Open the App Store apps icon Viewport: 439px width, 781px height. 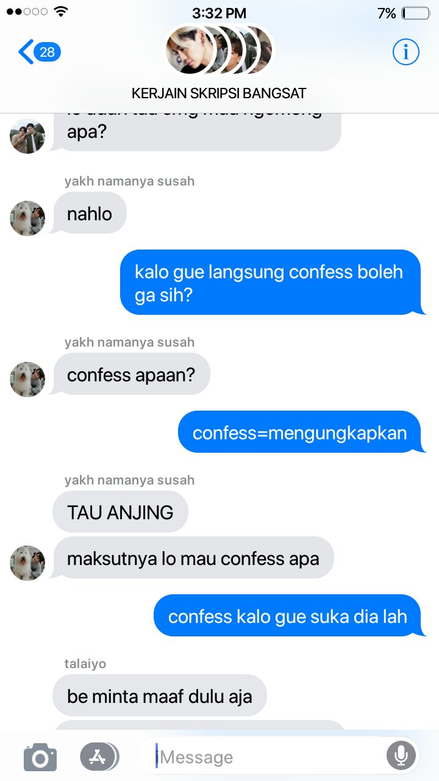point(99,757)
